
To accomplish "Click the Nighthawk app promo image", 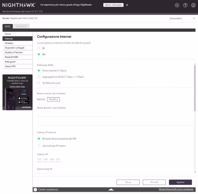I will click(17, 92).
